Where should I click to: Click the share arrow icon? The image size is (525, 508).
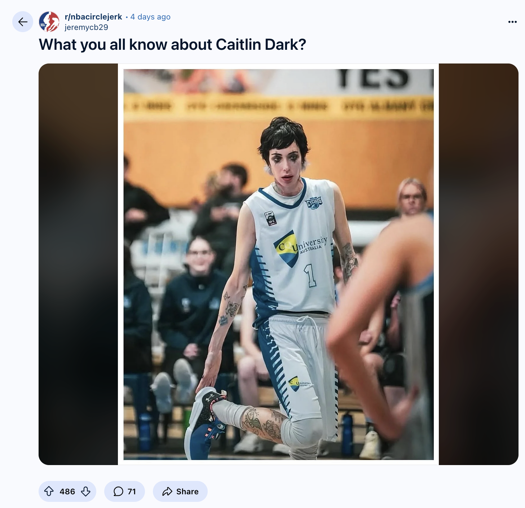pos(167,491)
